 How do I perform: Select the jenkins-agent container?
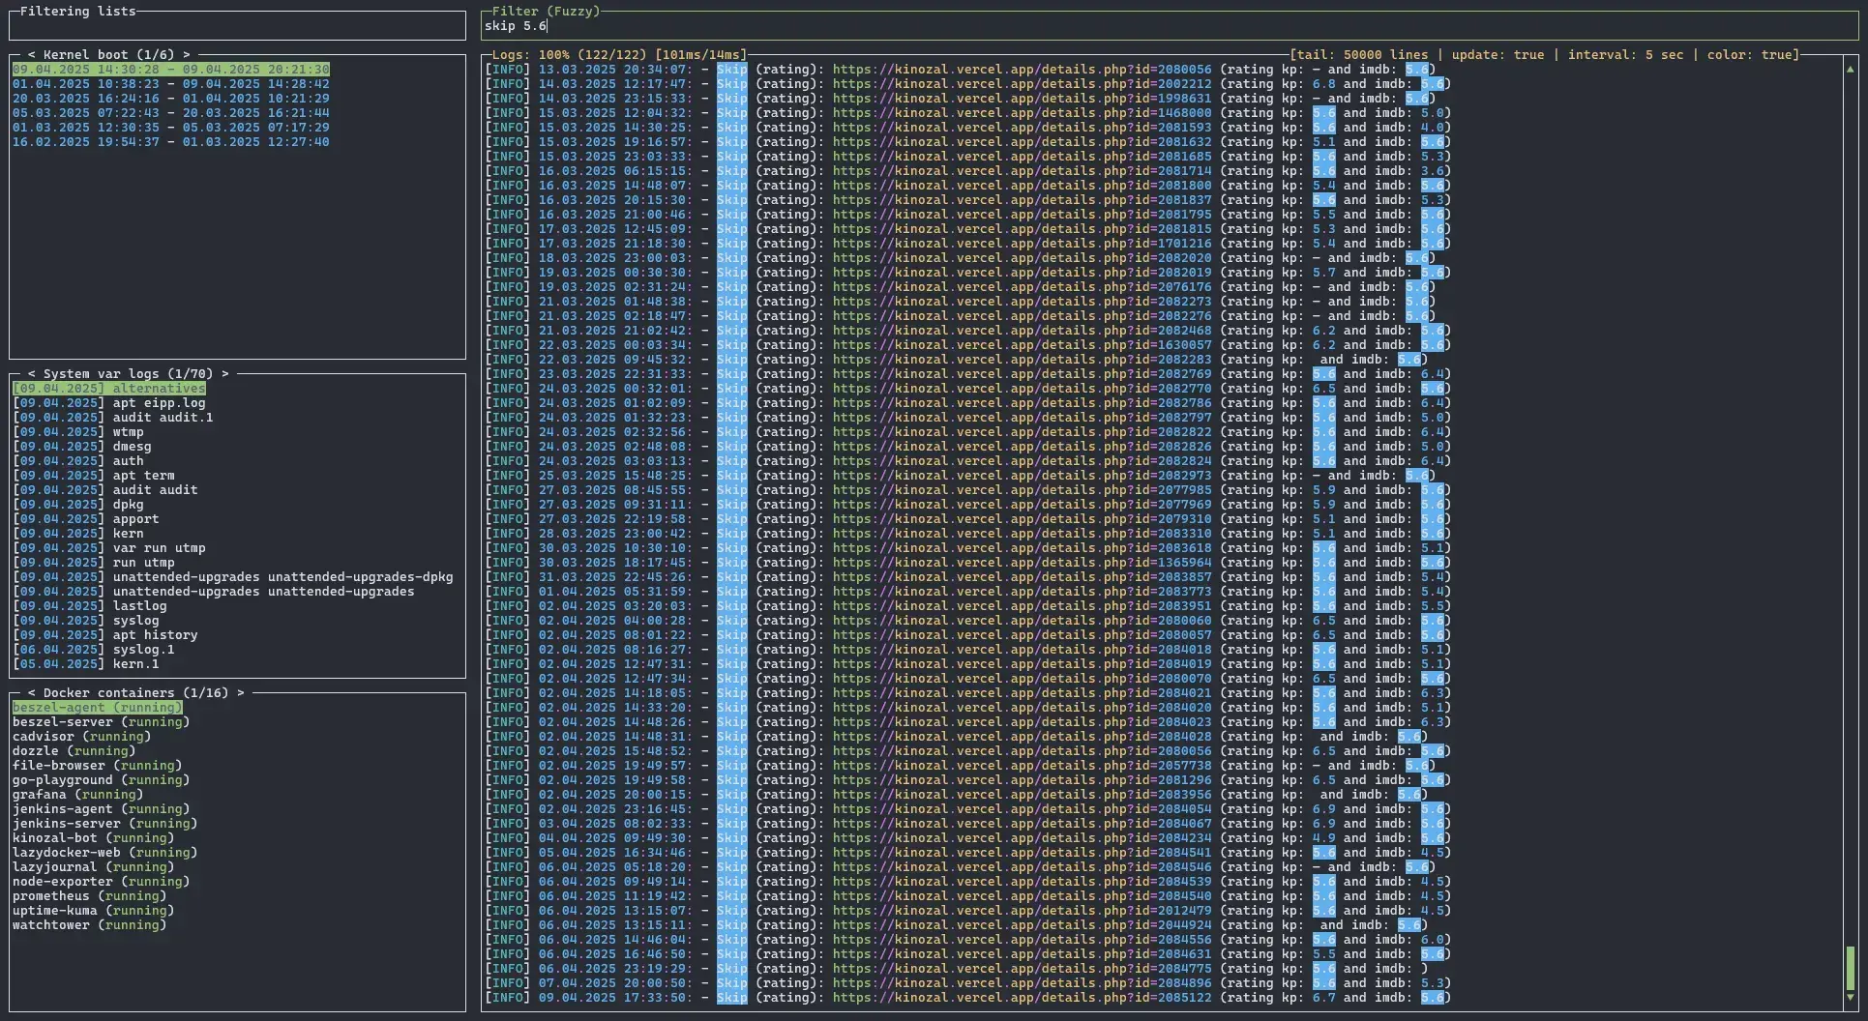click(102, 809)
